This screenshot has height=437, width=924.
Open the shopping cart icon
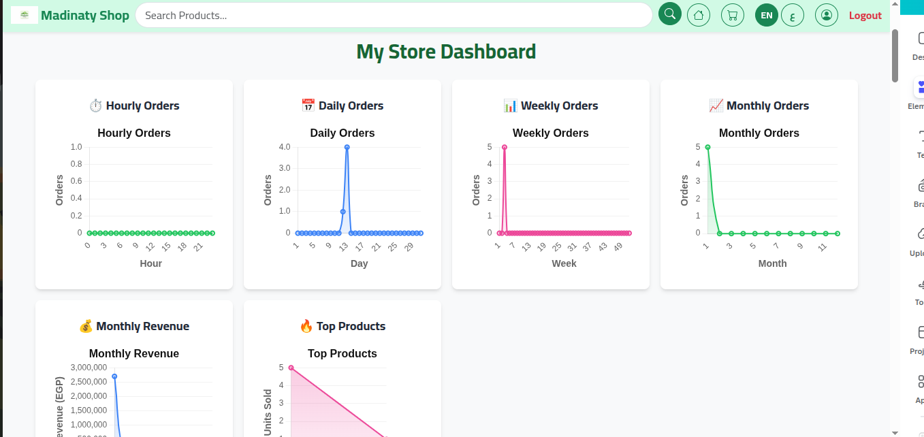click(733, 15)
